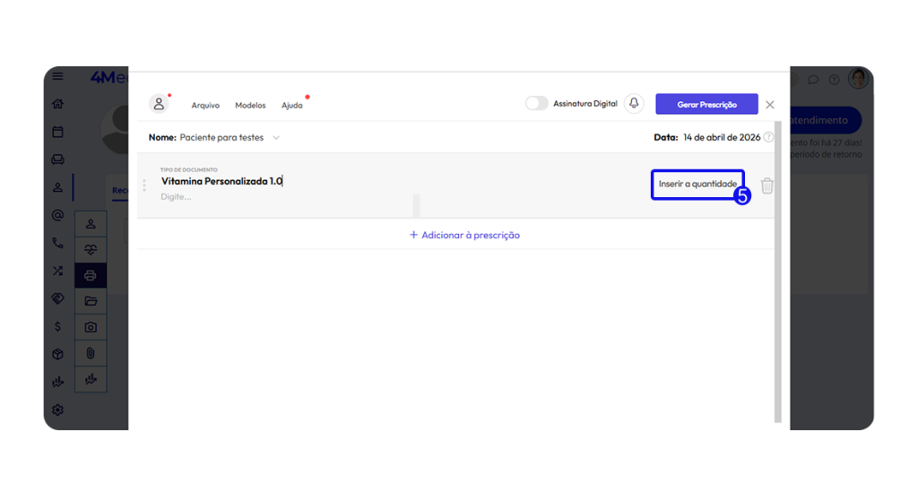Click the printer icon in submenu

click(91, 275)
